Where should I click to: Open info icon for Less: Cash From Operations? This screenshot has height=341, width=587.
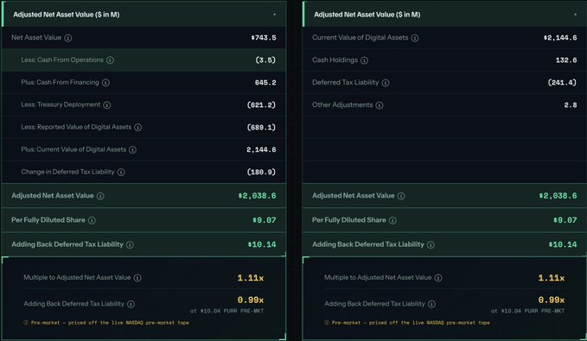pyautogui.click(x=110, y=60)
